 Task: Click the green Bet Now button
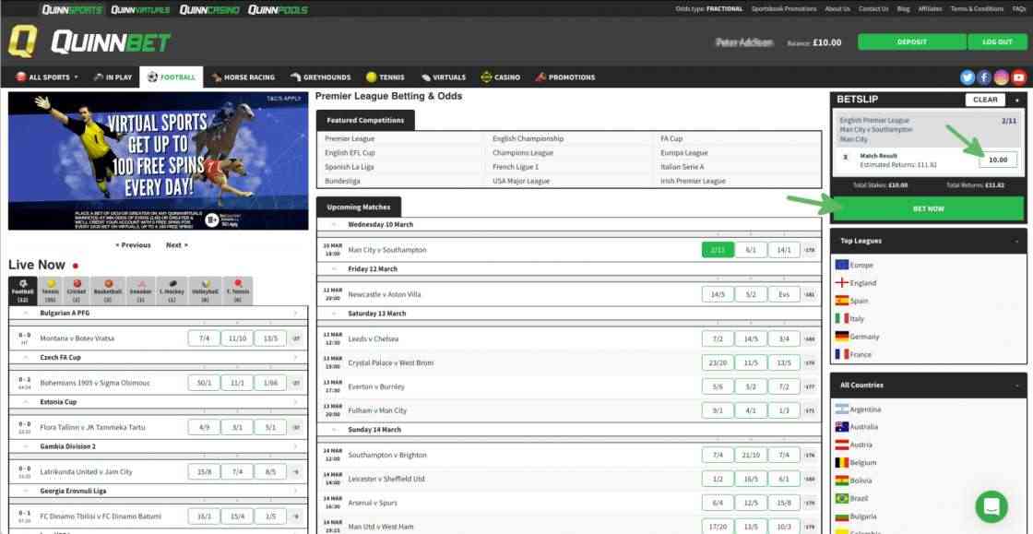tap(928, 208)
